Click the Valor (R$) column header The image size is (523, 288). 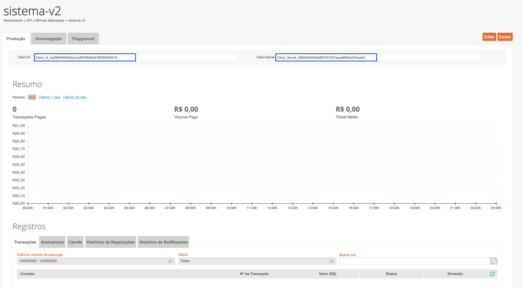click(327, 274)
